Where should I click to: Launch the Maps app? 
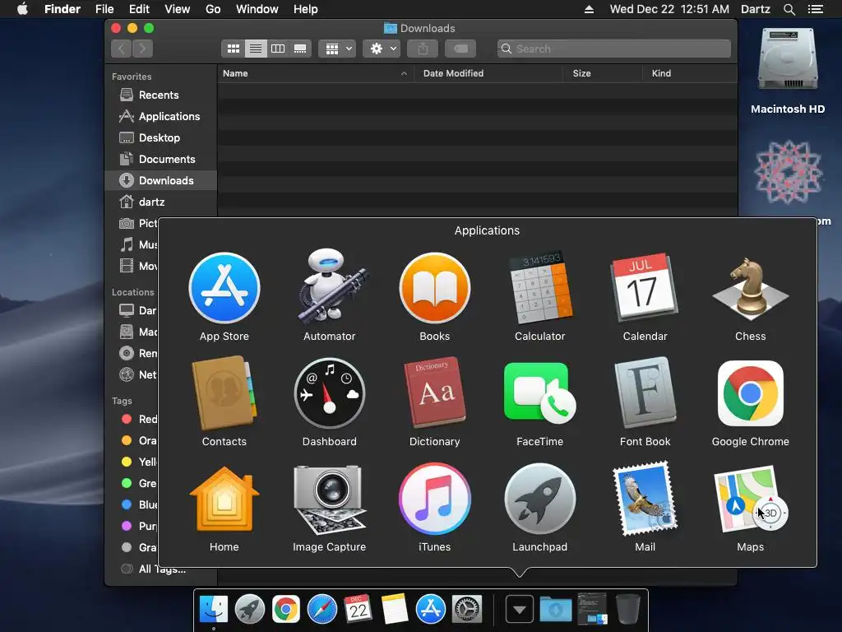(x=750, y=499)
